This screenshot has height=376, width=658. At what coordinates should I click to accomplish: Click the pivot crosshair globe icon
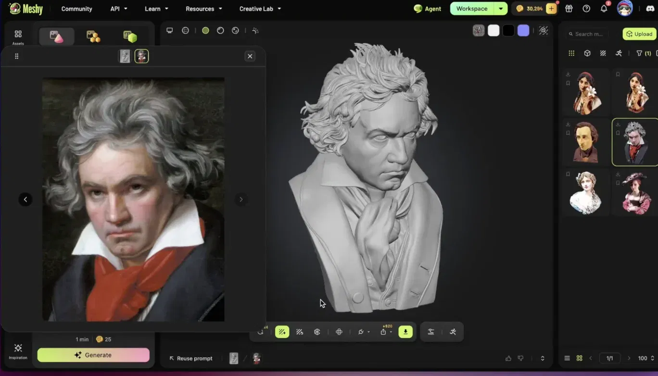tap(339, 332)
